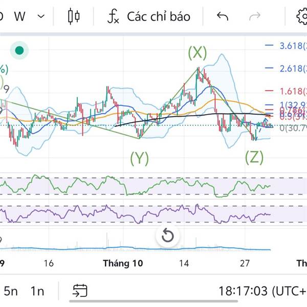Click the Tháng 10 date marker

pos(122,263)
